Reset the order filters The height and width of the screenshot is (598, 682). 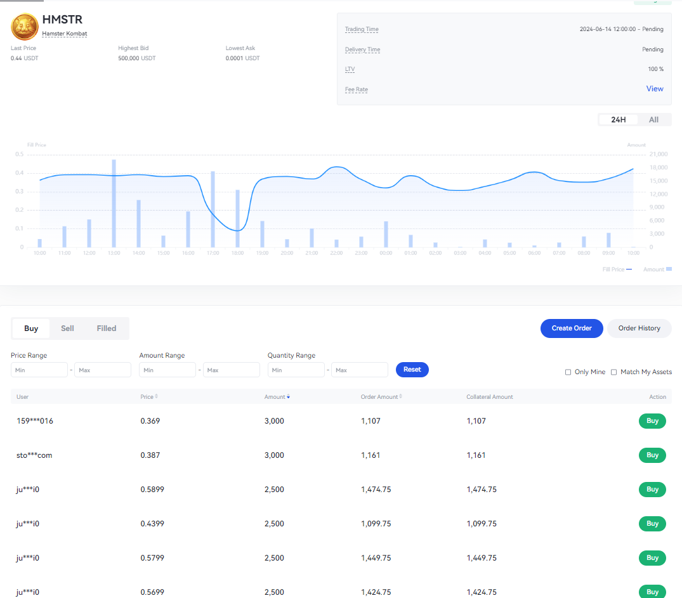(x=412, y=370)
